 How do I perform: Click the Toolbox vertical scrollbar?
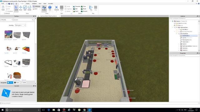[36, 51]
